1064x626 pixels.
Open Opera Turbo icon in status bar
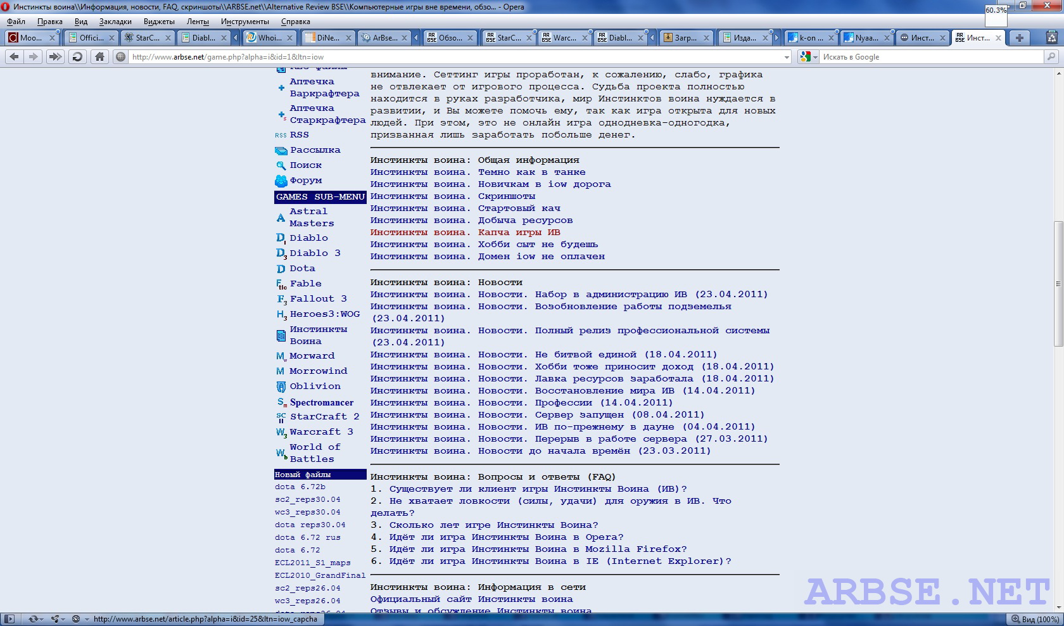(76, 619)
